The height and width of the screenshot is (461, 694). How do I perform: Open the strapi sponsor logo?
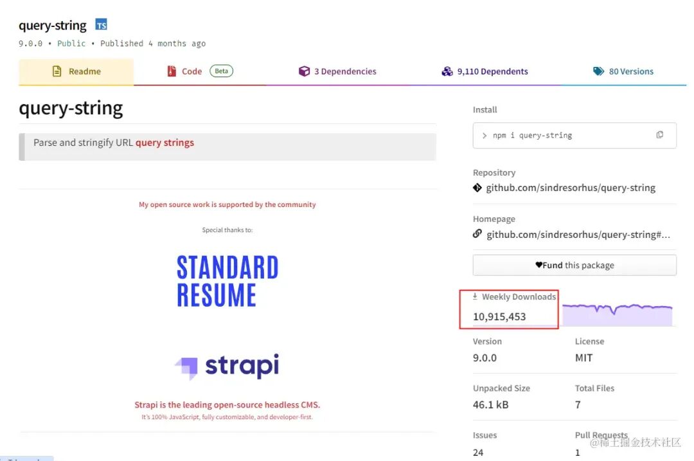tap(227, 366)
